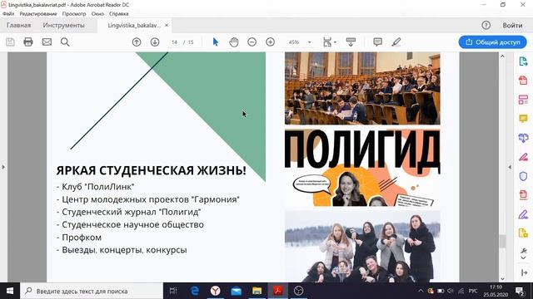Zoom in with plus icon

tap(270, 42)
